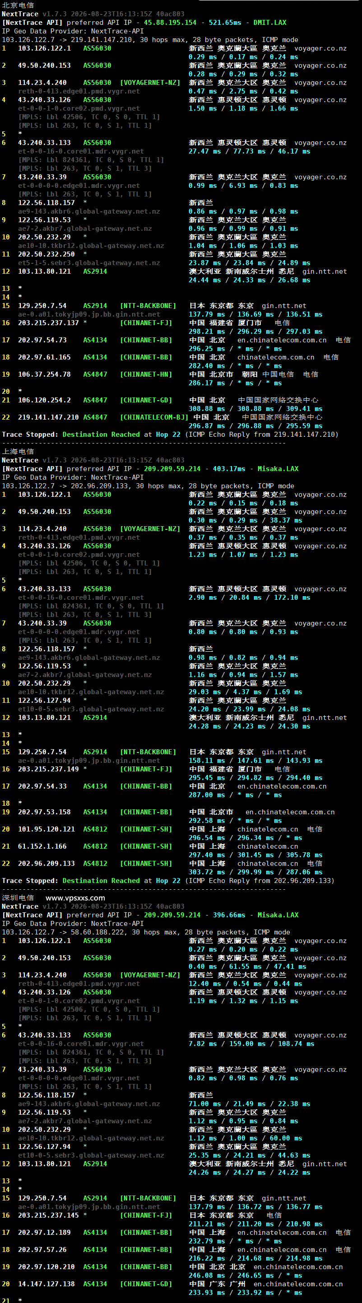Click Trace Stopped line for 202.96.209.133
Image resolution: width=362 pixels, height=1303 pixels.
click(168, 881)
